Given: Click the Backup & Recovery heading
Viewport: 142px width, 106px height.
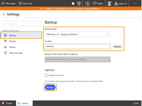Looking at the screenshot, I should point(11,31).
